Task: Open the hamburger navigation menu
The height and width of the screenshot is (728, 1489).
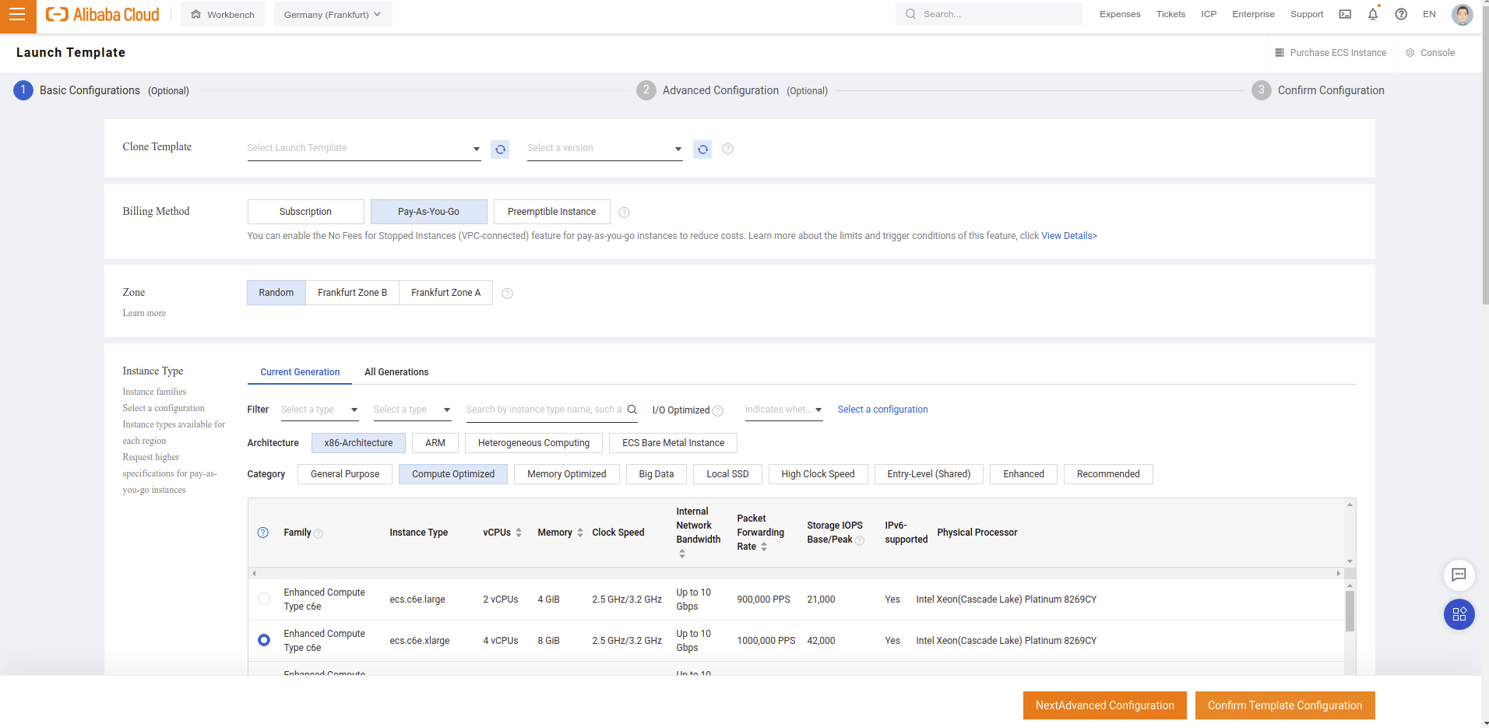Action: tap(17, 15)
